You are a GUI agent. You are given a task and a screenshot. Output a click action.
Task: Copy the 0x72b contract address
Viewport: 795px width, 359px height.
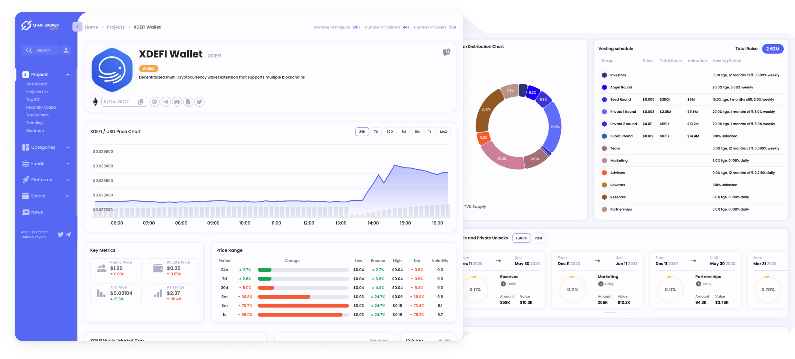141,102
